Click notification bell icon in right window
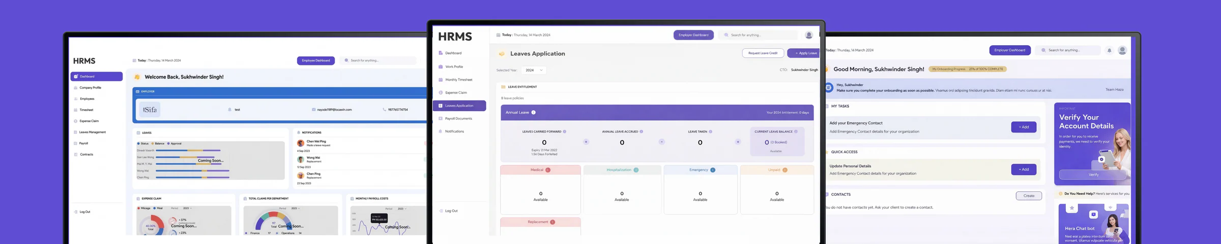This screenshot has height=244, width=1221. pyautogui.click(x=1110, y=50)
